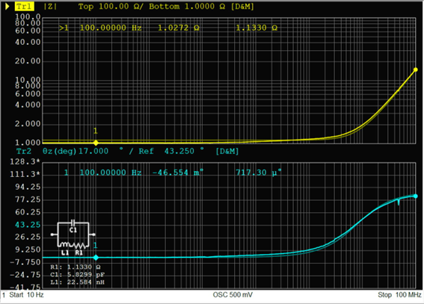Select yellow marker 1 diamond on impedance trace
Viewport: 424px width, 304px height.
(96, 143)
